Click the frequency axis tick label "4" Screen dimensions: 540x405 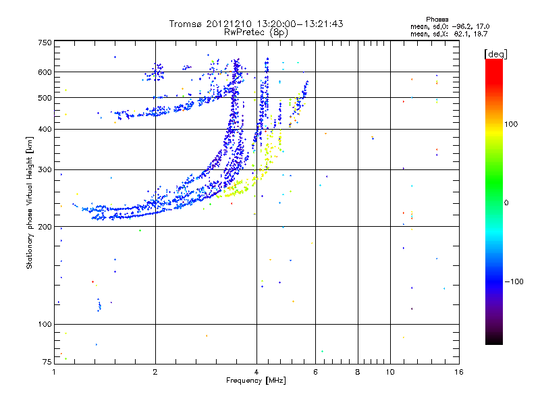pyautogui.click(x=256, y=372)
